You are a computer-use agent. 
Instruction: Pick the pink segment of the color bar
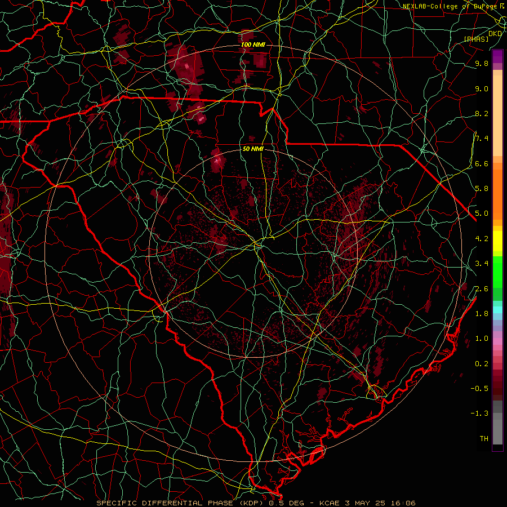(x=497, y=341)
